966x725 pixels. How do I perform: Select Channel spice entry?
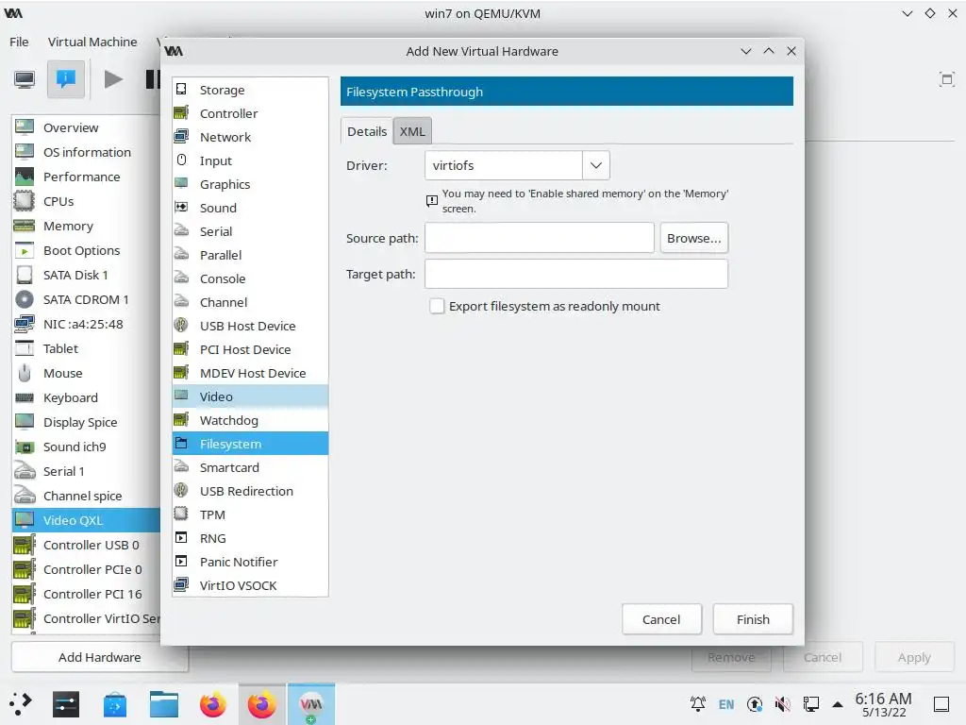click(x=86, y=496)
